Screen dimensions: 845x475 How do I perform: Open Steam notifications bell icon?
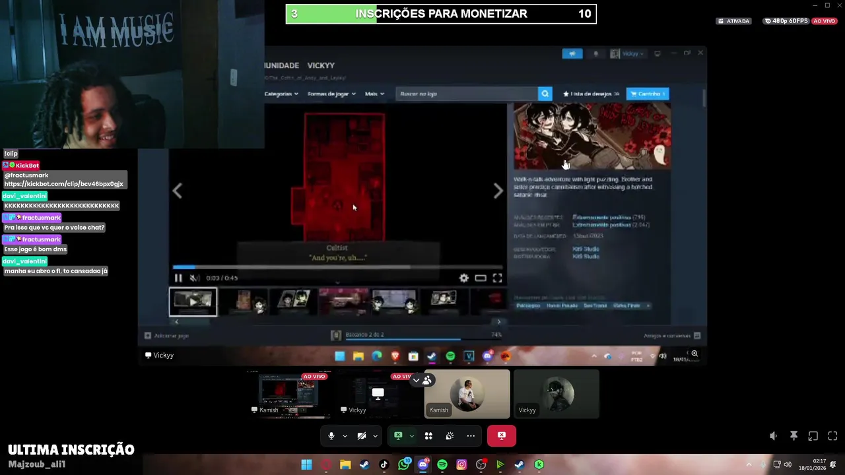click(596, 53)
